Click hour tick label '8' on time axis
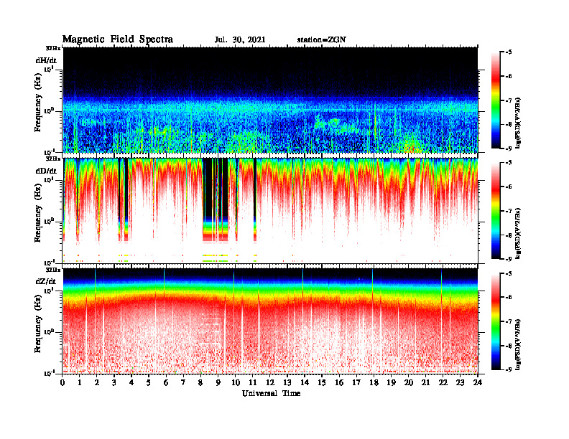Viewport: 569px width, 439px height. [201, 382]
